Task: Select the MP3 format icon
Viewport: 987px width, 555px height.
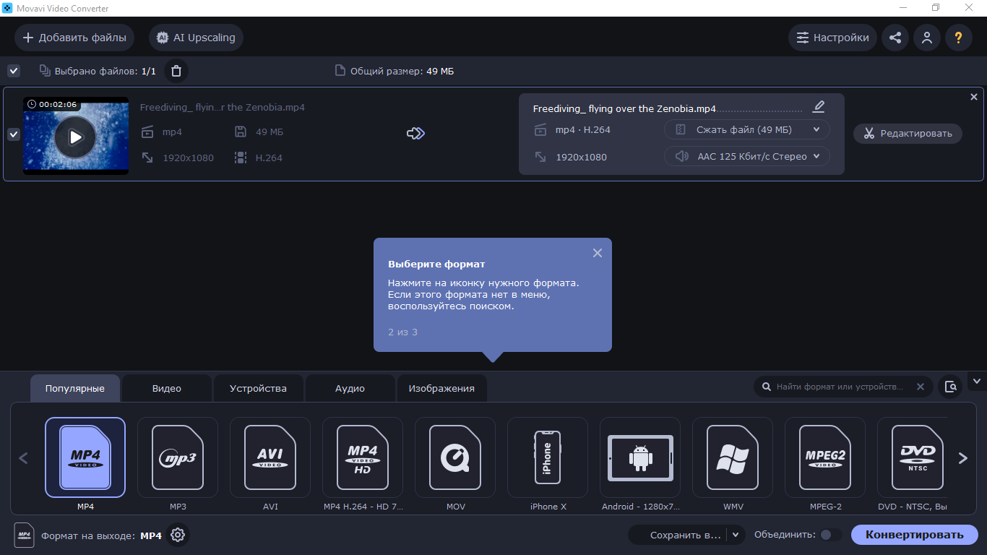Action: 178,457
